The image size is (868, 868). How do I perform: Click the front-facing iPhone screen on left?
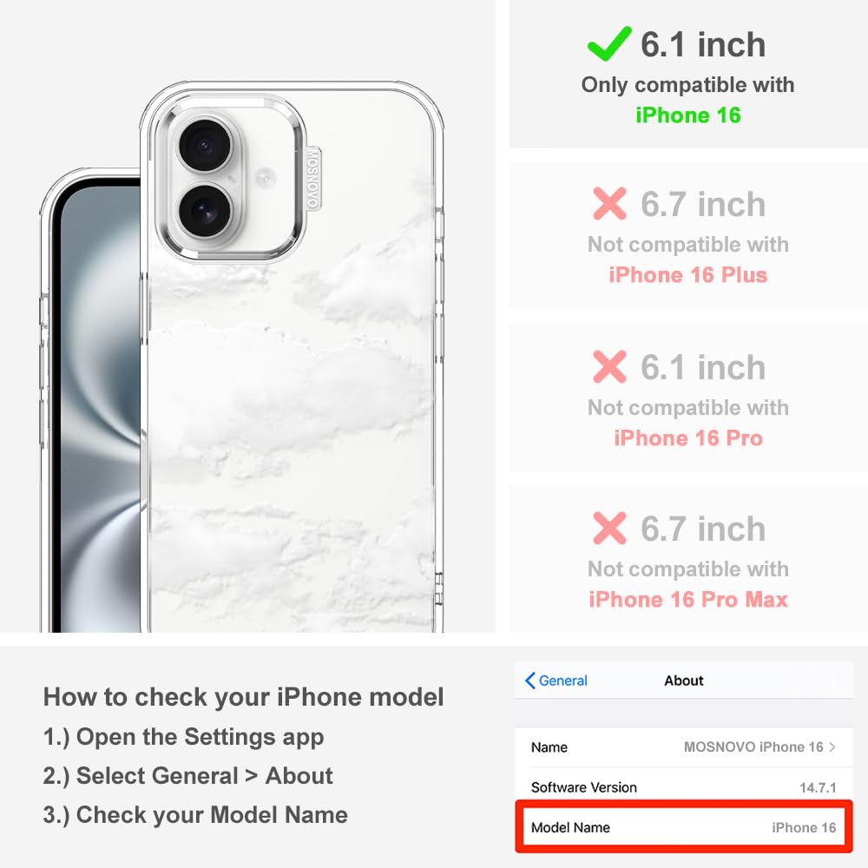click(x=100, y=410)
